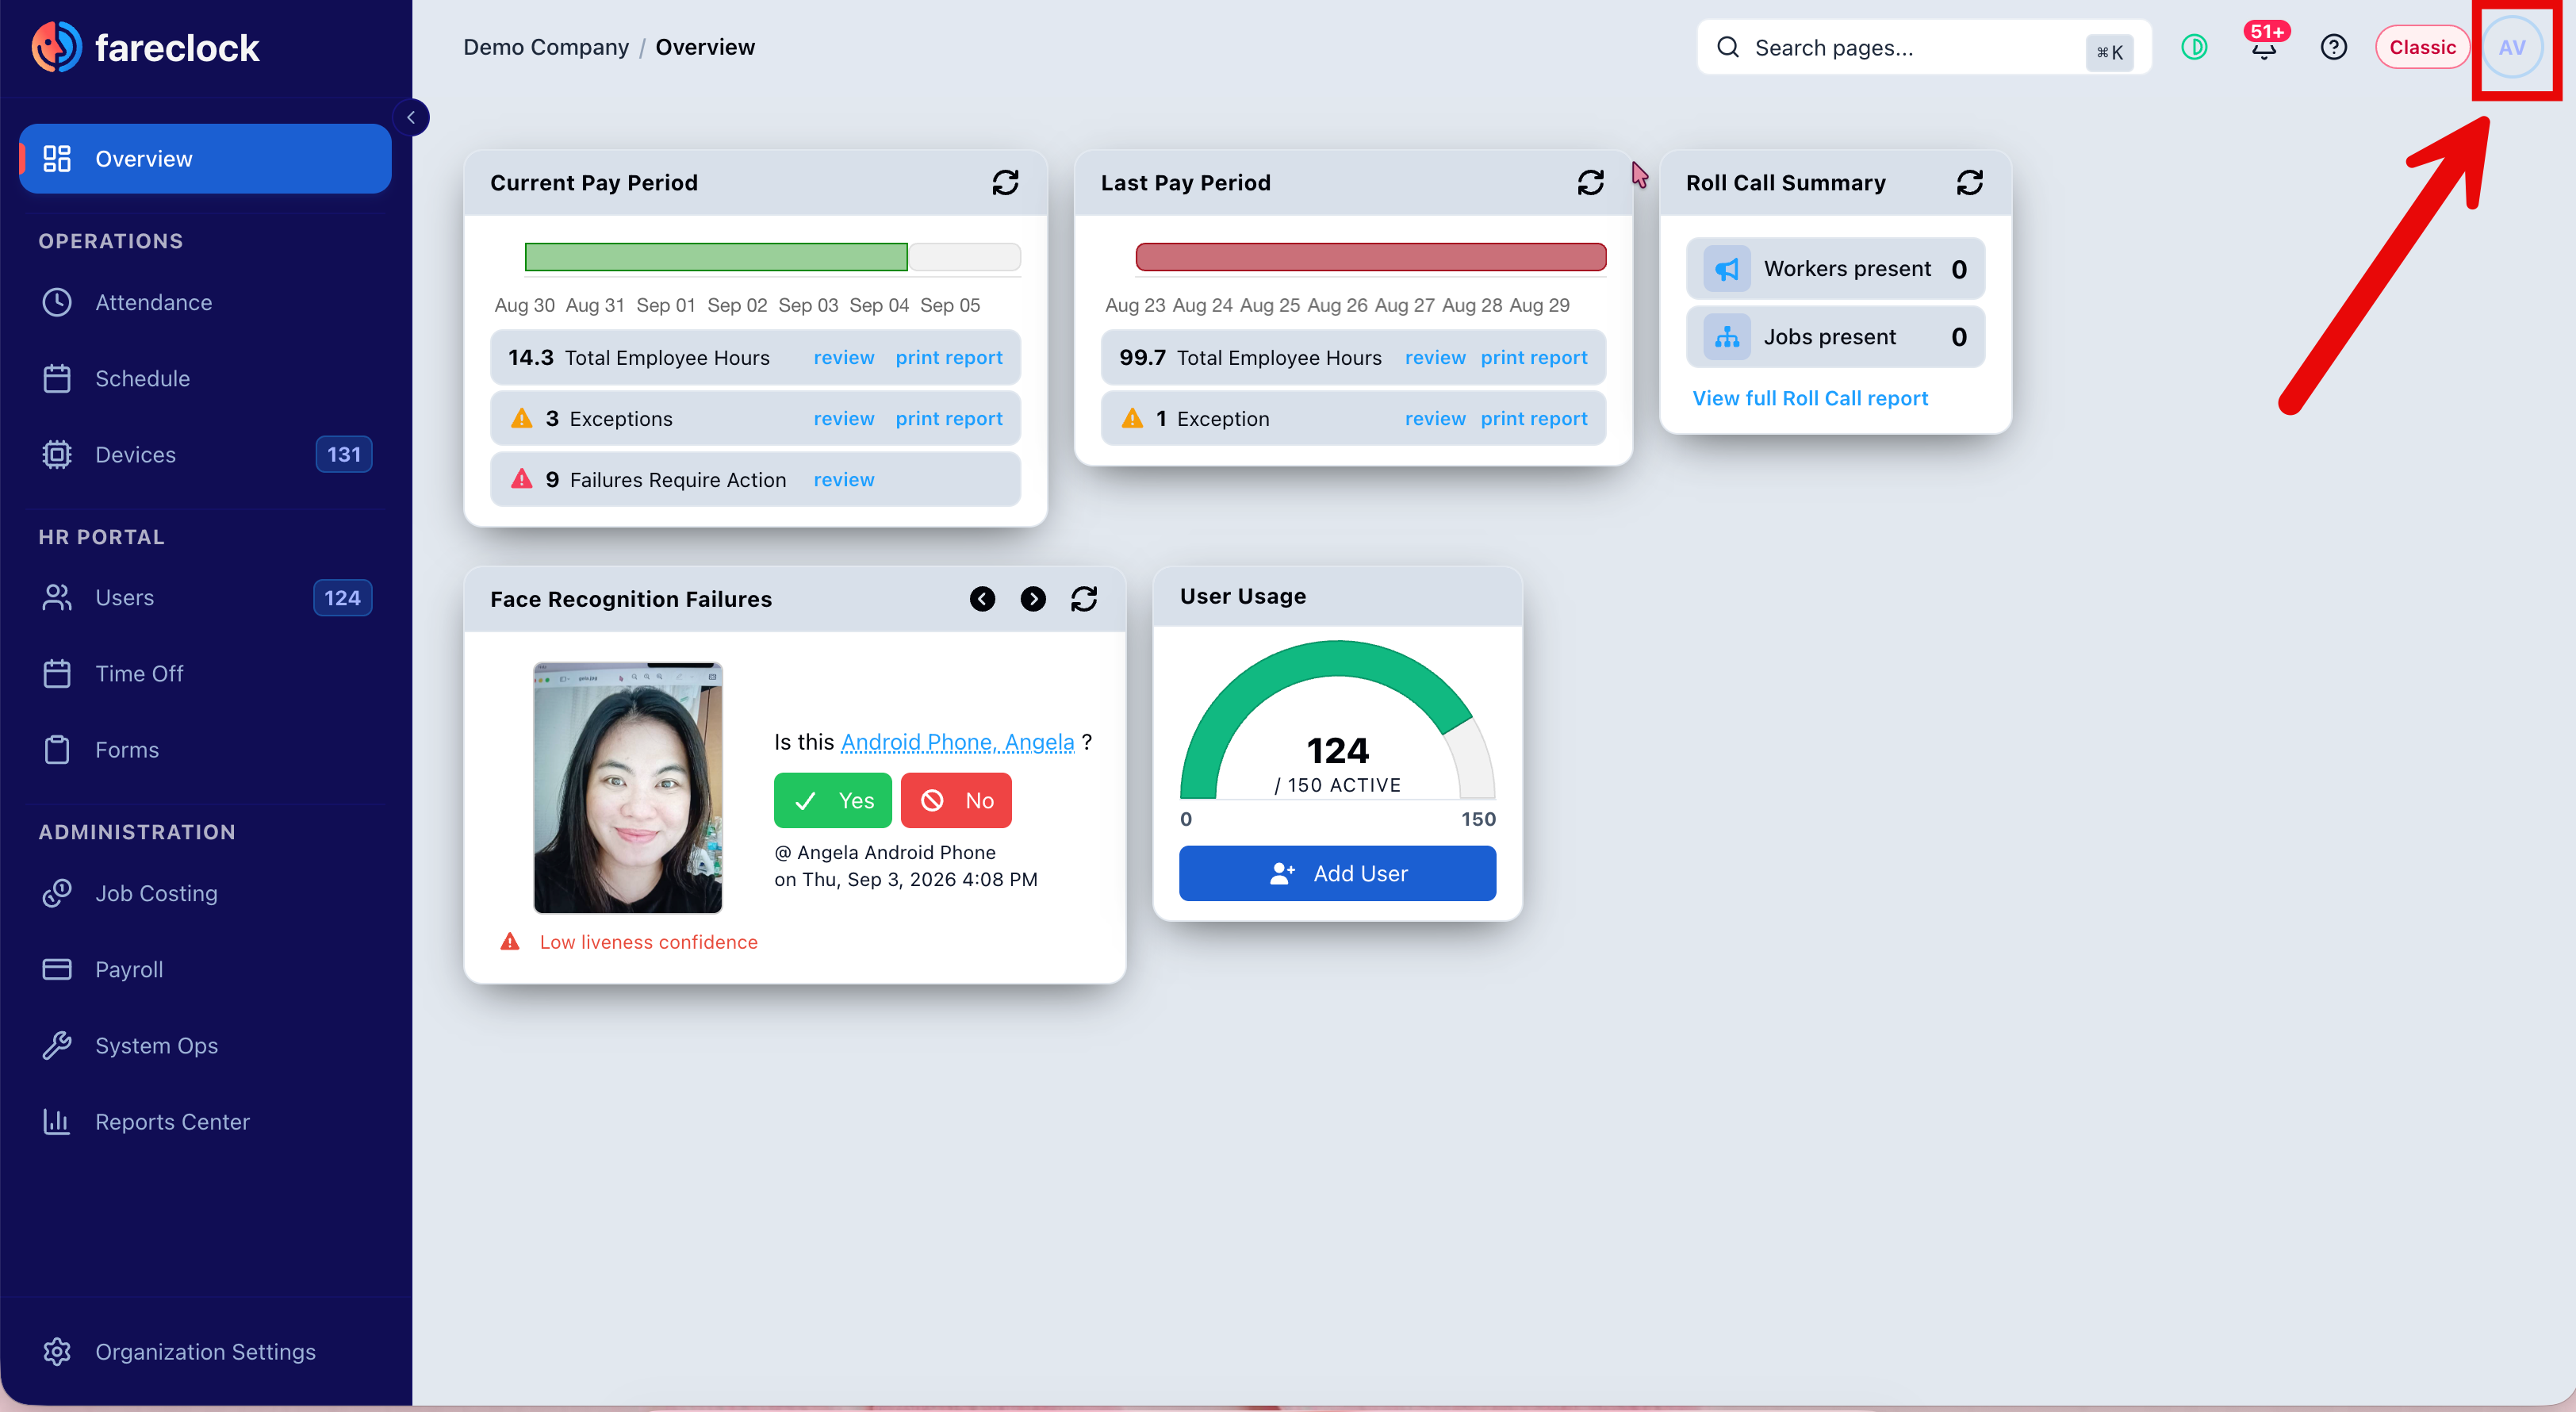
Task: Collapse the sidebar with chevron button
Action: 411,117
